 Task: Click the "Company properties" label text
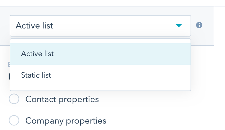tap(66, 121)
